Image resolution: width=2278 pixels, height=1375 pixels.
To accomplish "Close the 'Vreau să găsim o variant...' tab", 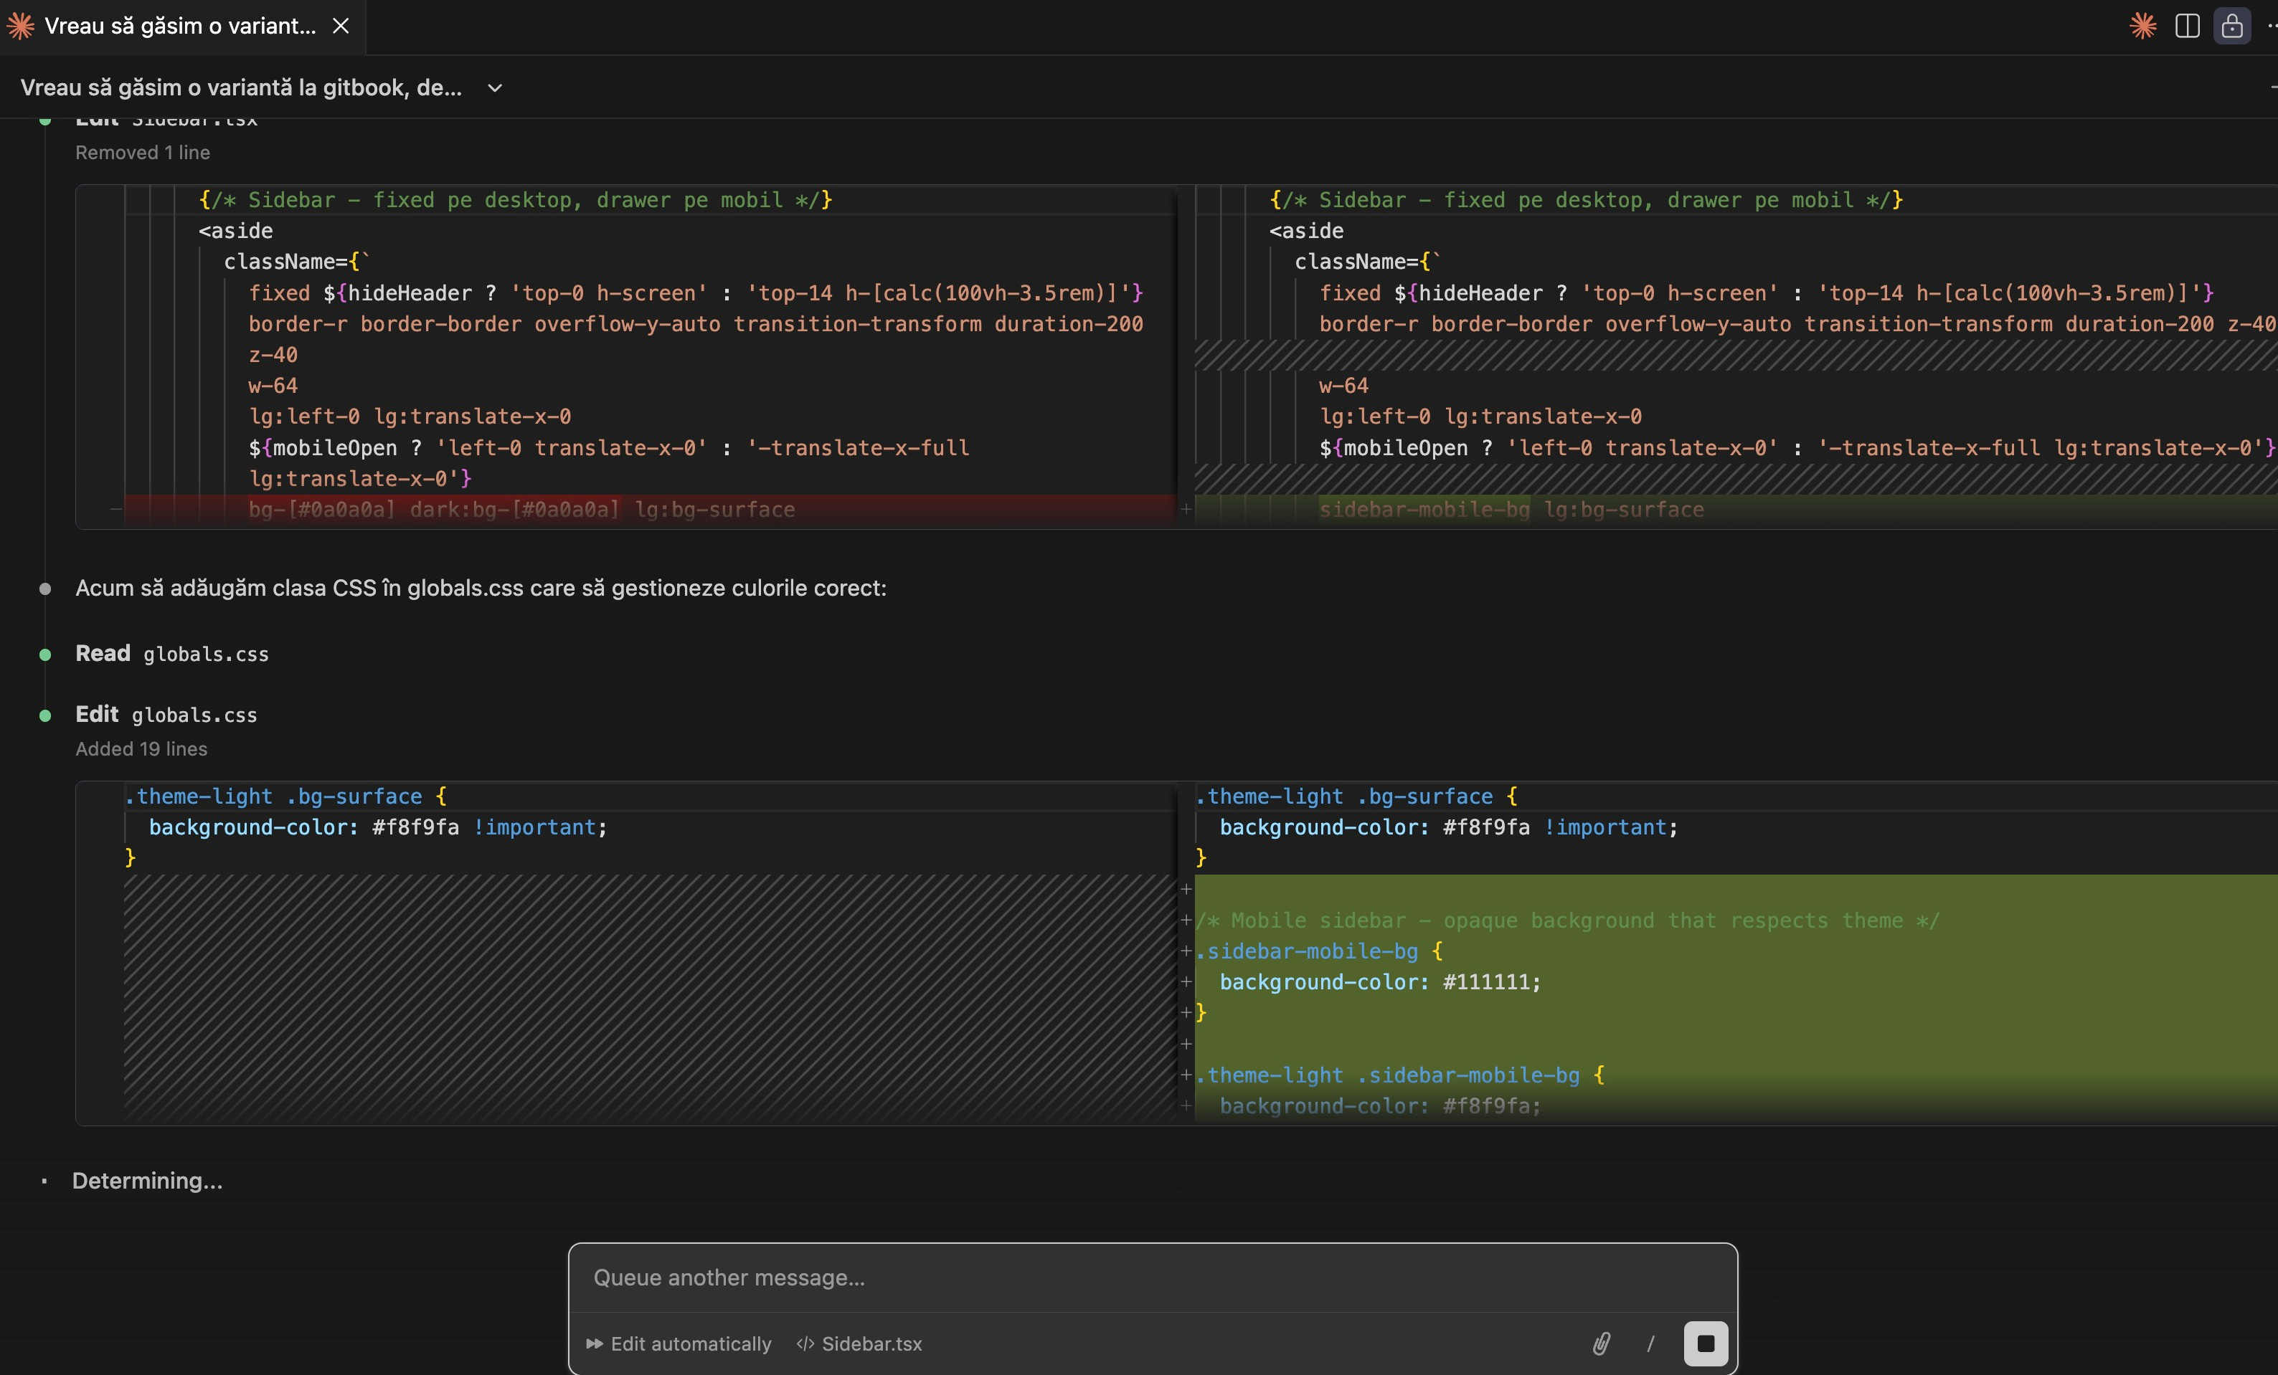I will click(x=341, y=26).
